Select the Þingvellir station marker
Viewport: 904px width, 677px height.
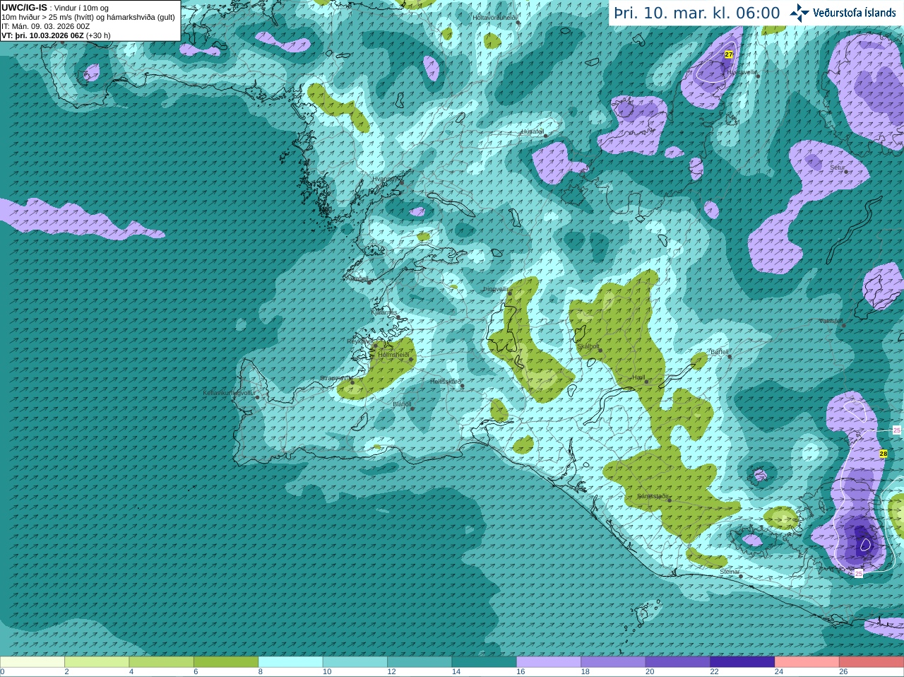tap(510, 292)
